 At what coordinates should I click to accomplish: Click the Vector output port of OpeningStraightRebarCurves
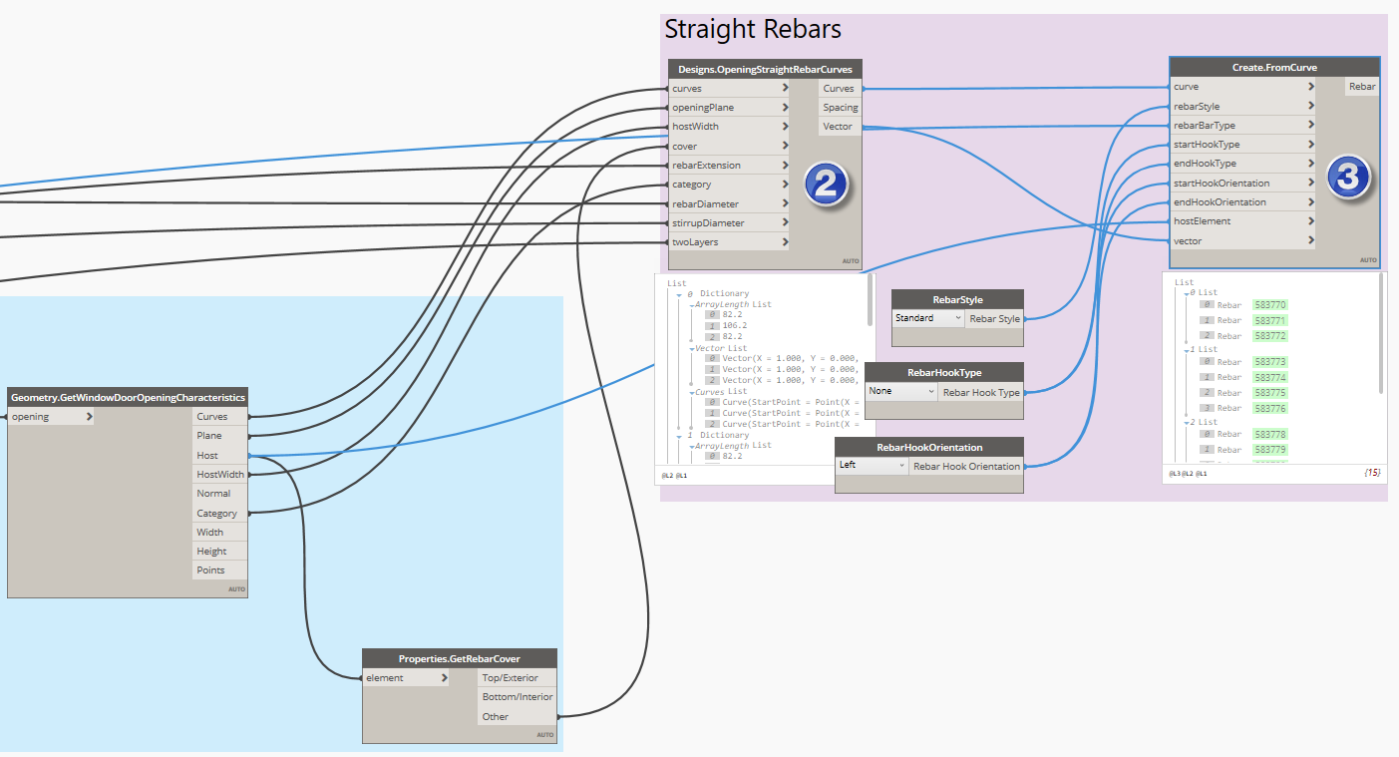pyautogui.click(x=841, y=127)
